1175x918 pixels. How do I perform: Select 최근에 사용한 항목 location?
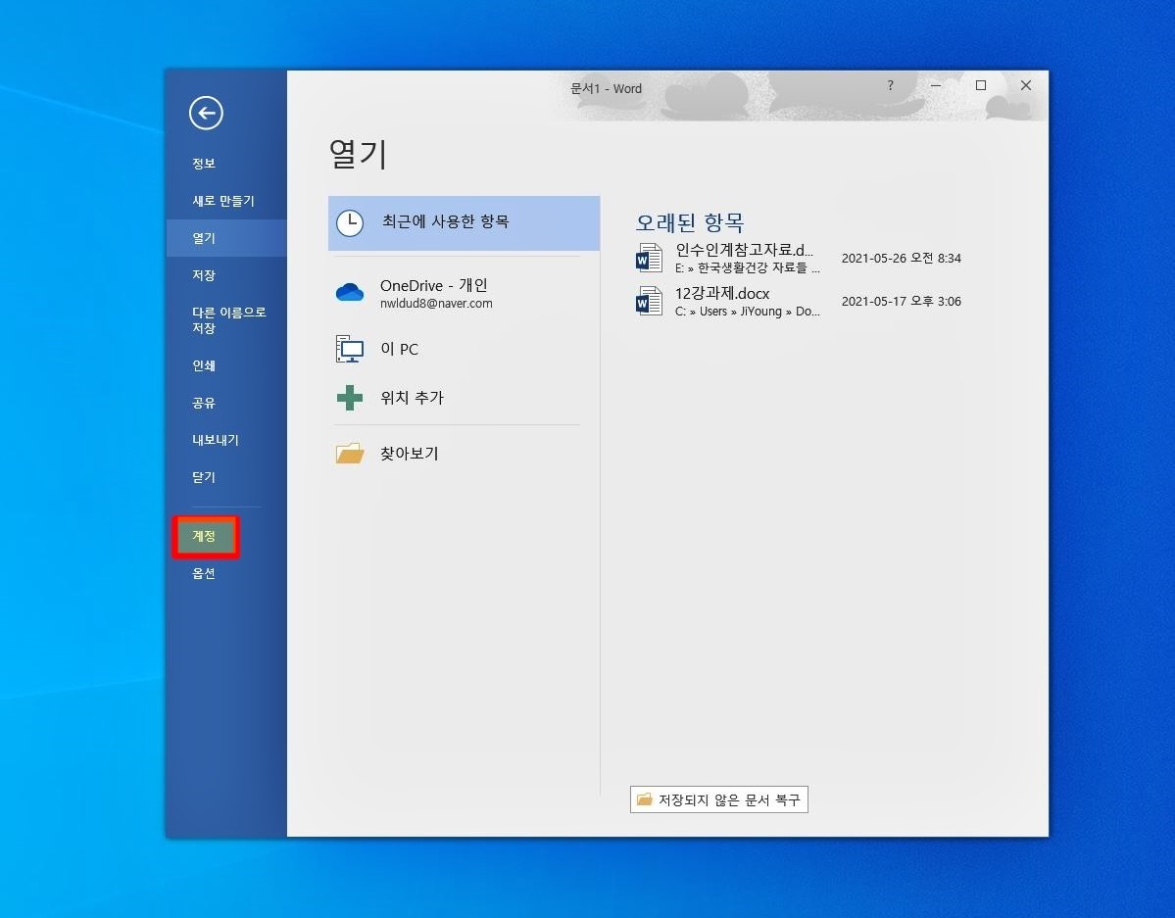pyautogui.click(x=464, y=222)
